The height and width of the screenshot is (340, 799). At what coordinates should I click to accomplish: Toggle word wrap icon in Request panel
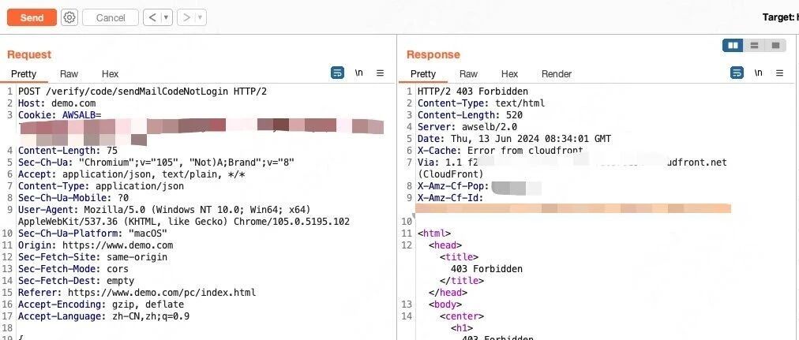[337, 73]
